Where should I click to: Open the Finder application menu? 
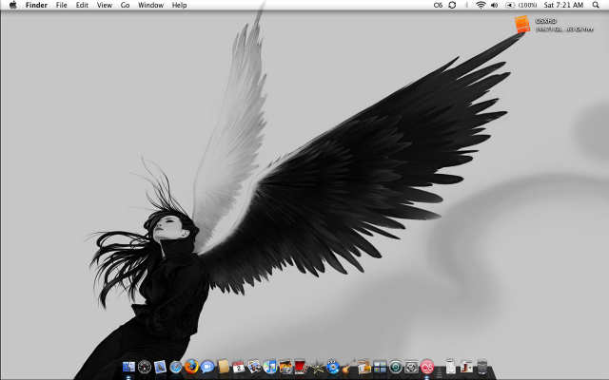click(x=36, y=5)
